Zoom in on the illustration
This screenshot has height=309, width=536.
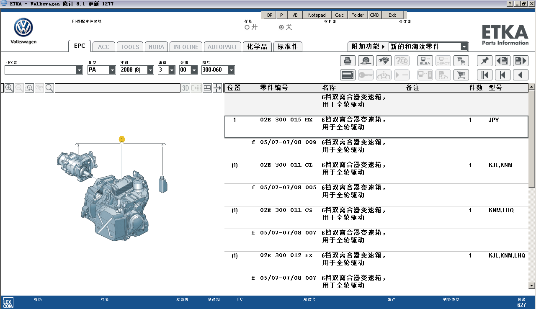coord(9,88)
